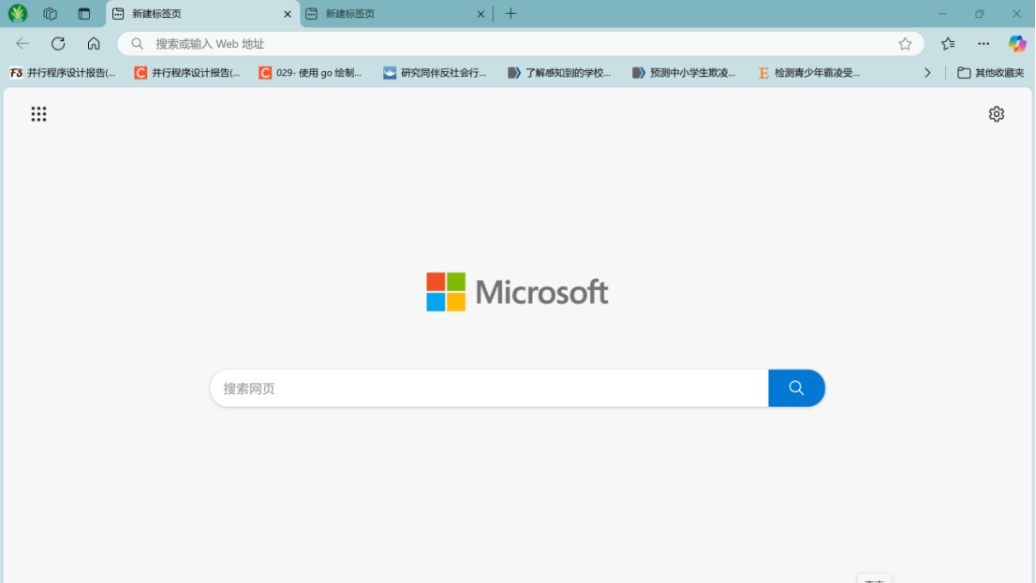Open a new tab with plus button
1036x583 pixels.
pyautogui.click(x=511, y=13)
